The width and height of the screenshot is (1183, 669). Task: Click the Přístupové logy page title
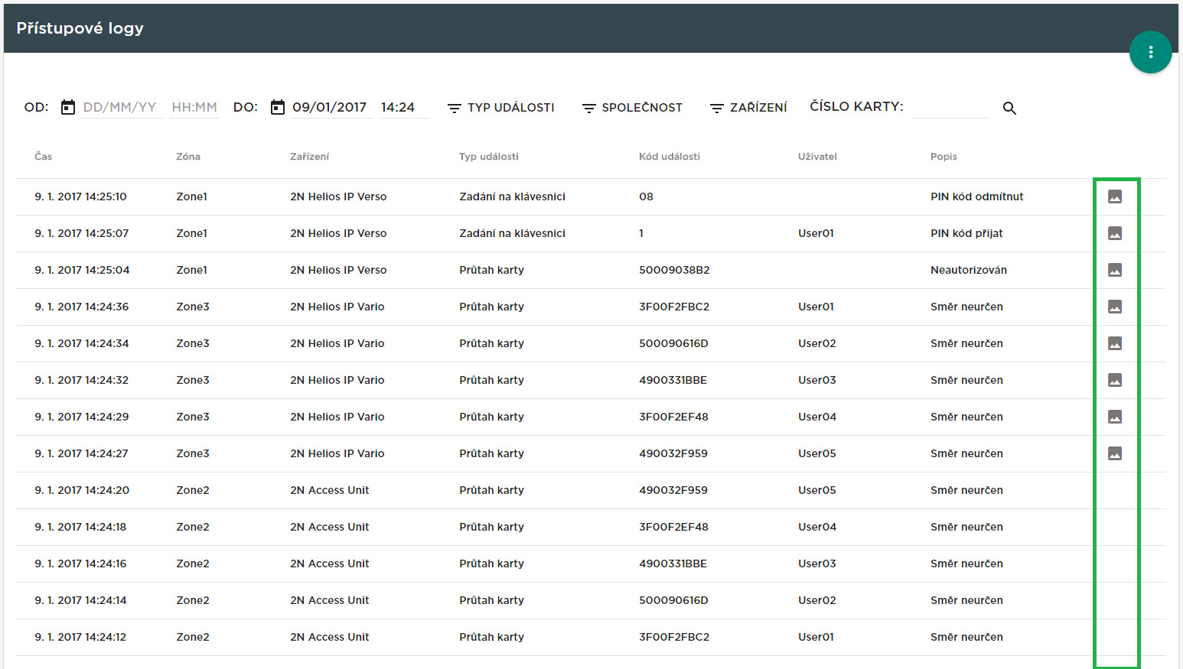pos(80,28)
